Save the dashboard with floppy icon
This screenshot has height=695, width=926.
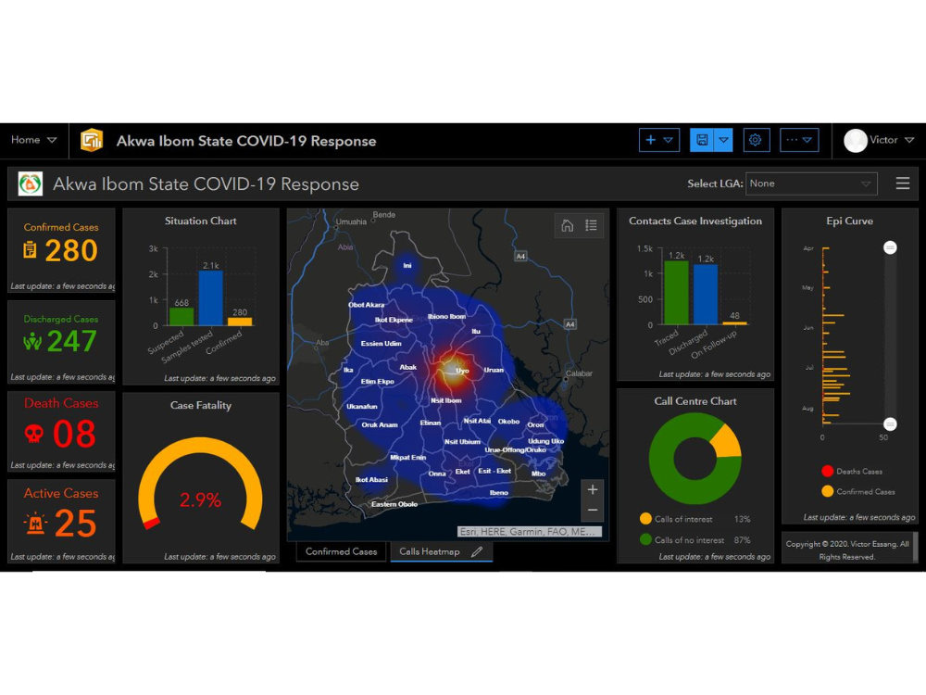tap(702, 140)
